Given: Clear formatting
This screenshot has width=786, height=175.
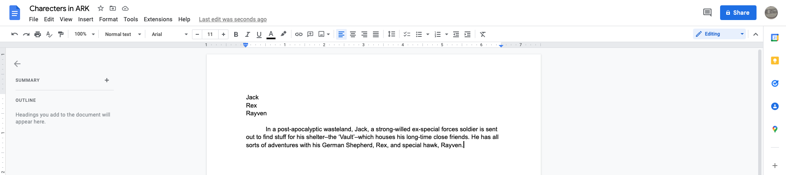Looking at the screenshot, I should coord(483,34).
